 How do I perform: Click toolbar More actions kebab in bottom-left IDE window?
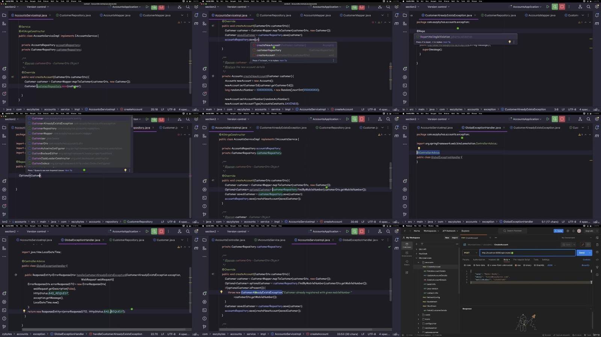click(x=169, y=231)
